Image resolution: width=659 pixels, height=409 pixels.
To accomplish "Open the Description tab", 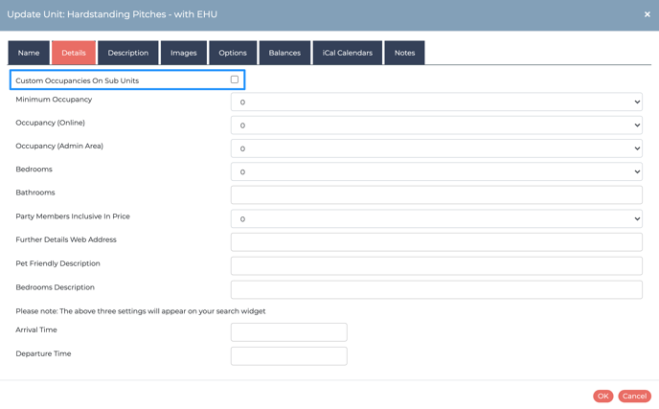I will pyautogui.click(x=127, y=53).
